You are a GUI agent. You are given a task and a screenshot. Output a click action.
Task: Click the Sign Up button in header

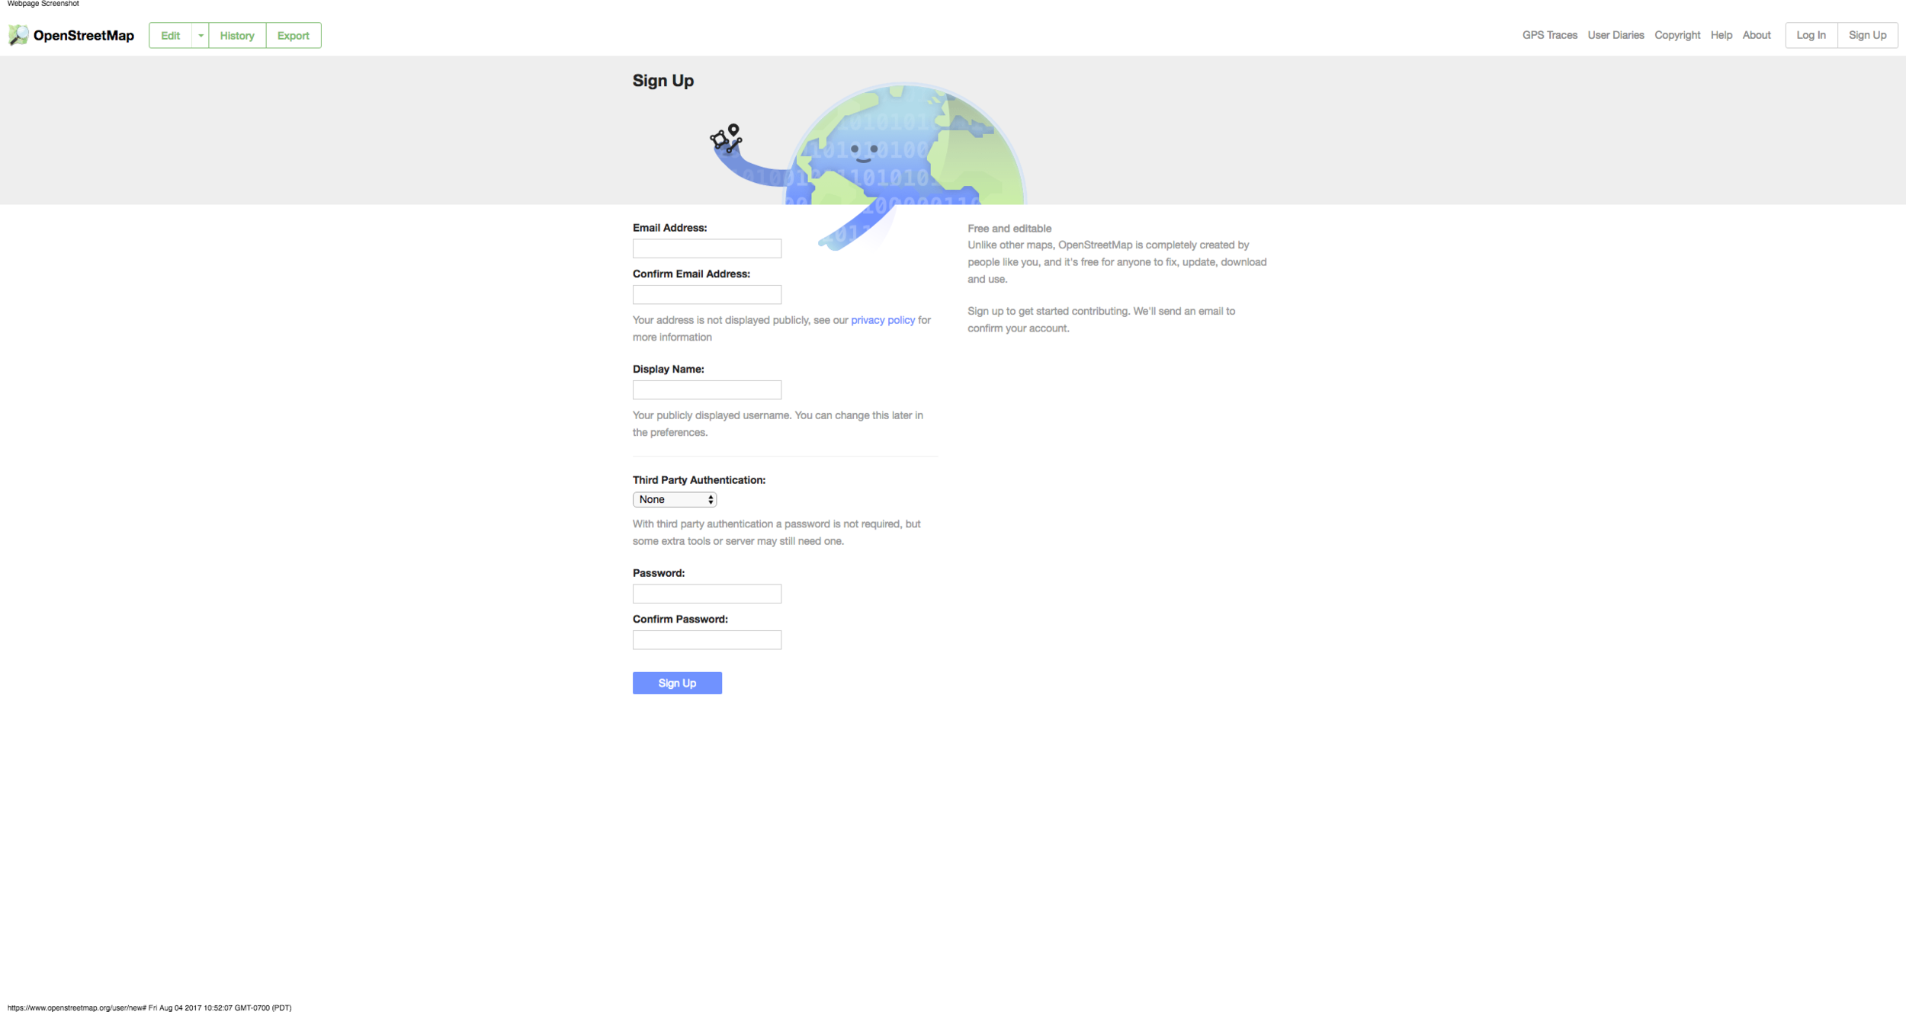coord(1867,35)
